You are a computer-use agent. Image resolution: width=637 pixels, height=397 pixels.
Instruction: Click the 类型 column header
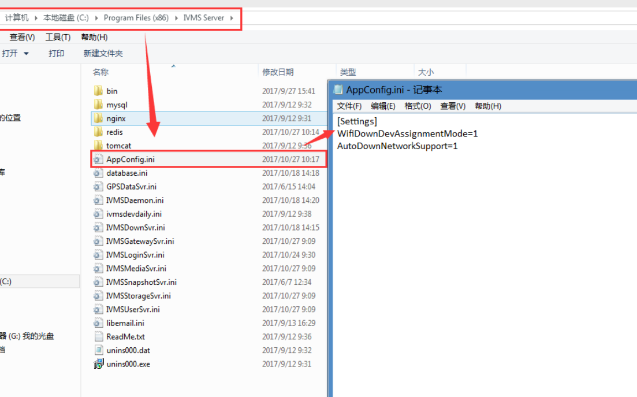pyautogui.click(x=348, y=72)
